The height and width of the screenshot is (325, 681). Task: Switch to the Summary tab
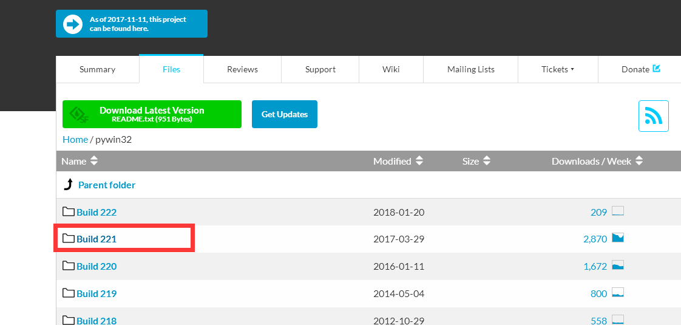97,69
